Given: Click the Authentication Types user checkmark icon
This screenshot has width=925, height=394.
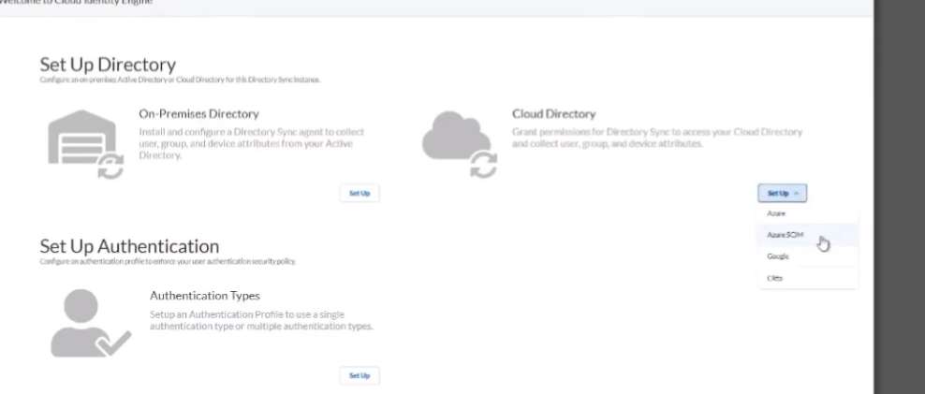Looking at the screenshot, I should click(x=91, y=323).
